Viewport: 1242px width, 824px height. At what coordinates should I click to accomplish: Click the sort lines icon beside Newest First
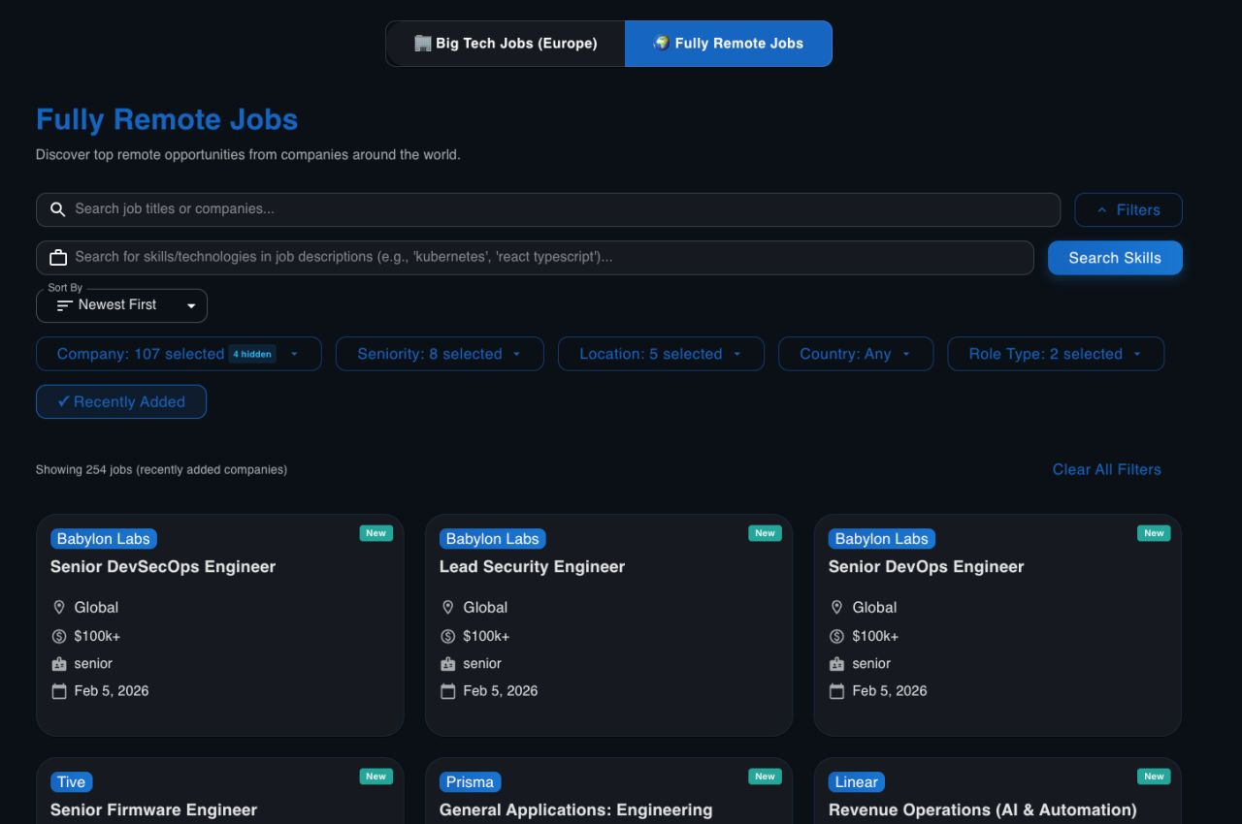tap(65, 305)
